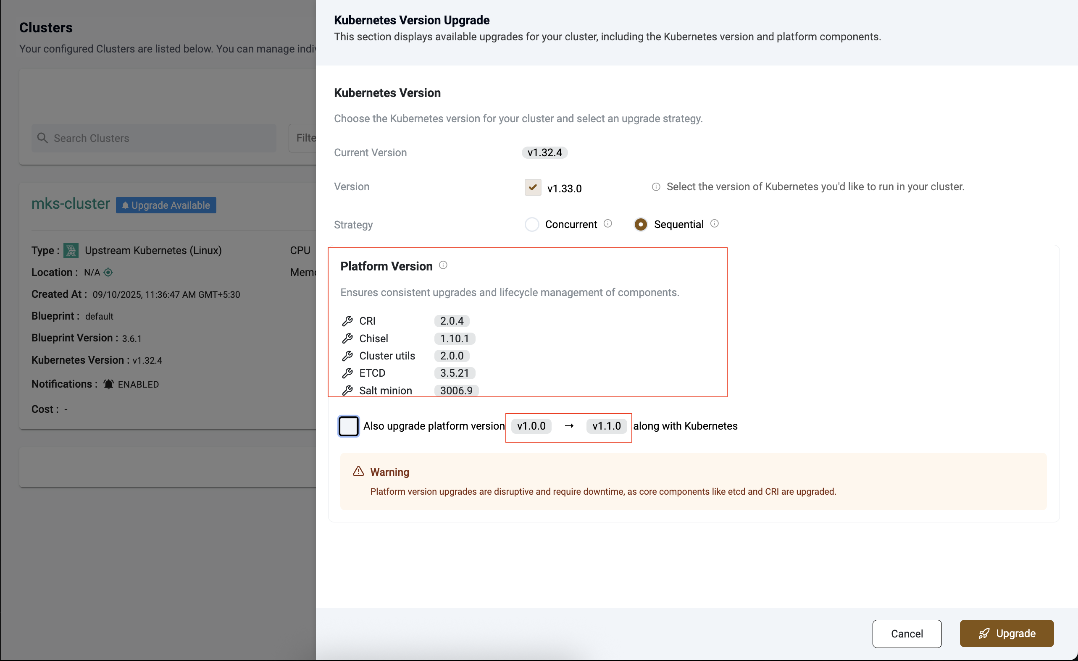Viewport: 1078px width, 661px height.
Task: Click info icon next to Platform Version
Action: (443, 265)
